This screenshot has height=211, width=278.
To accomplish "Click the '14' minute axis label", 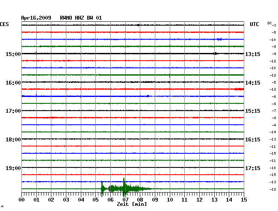I will 229,200.
